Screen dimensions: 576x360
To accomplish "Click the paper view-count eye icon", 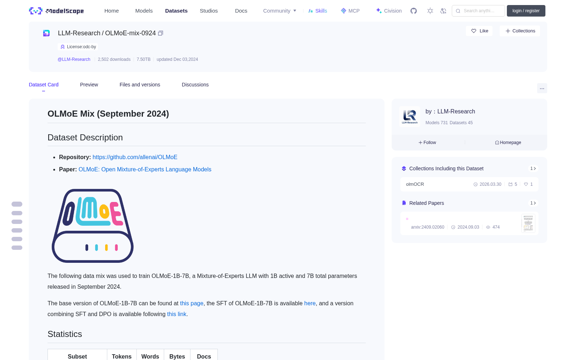I will (x=488, y=227).
